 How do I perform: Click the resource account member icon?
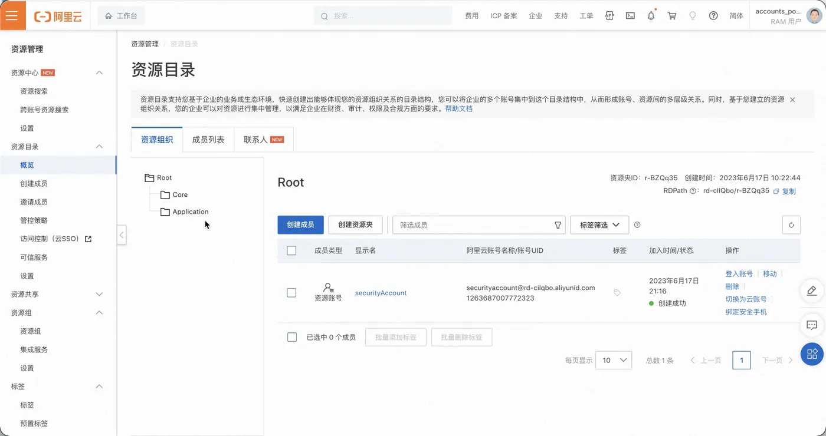coord(328,288)
